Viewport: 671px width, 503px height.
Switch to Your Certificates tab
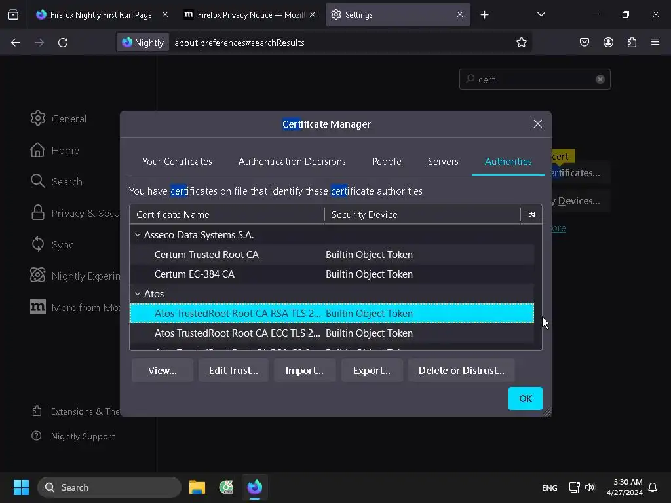pyautogui.click(x=177, y=162)
